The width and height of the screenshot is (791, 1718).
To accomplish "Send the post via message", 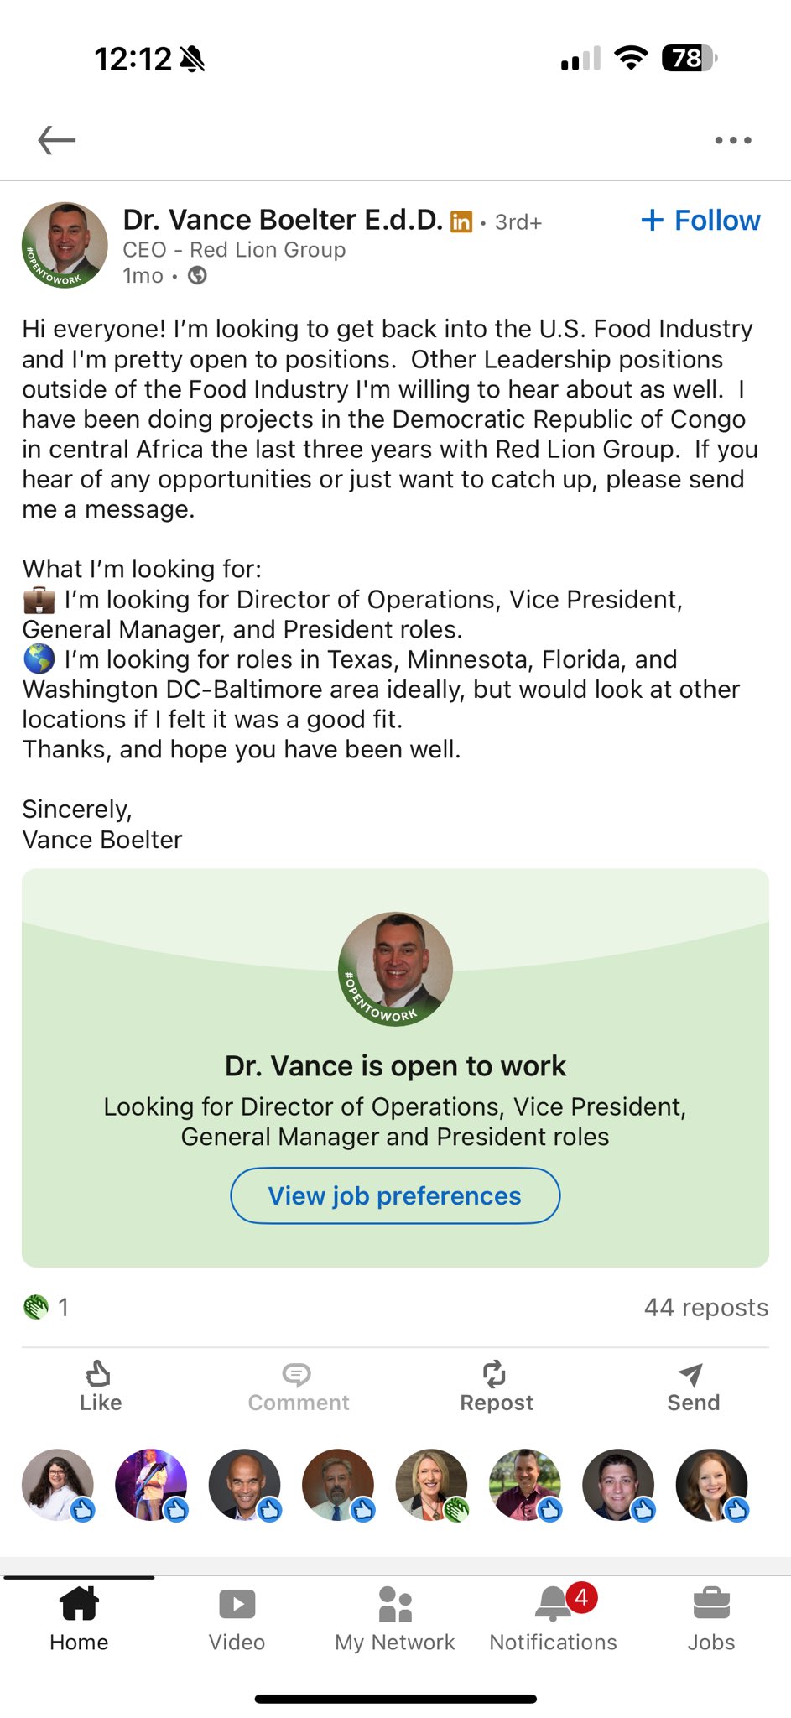I will click(693, 1387).
